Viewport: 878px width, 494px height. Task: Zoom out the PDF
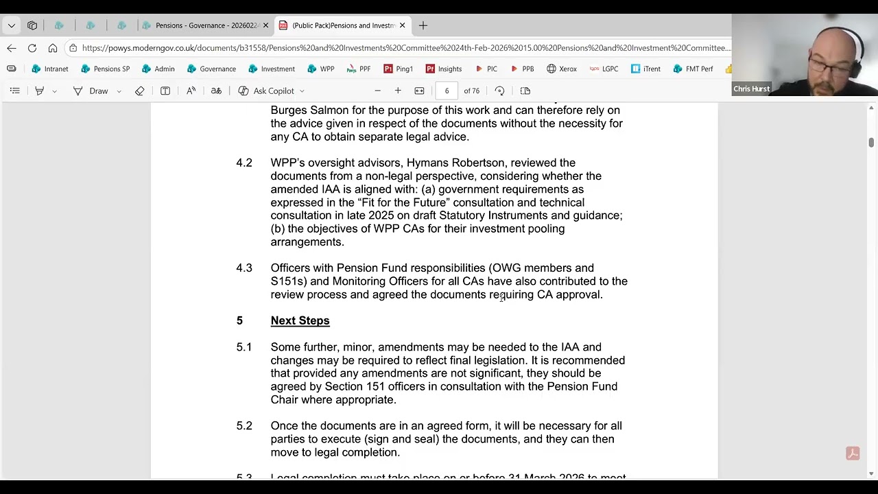[377, 91]
